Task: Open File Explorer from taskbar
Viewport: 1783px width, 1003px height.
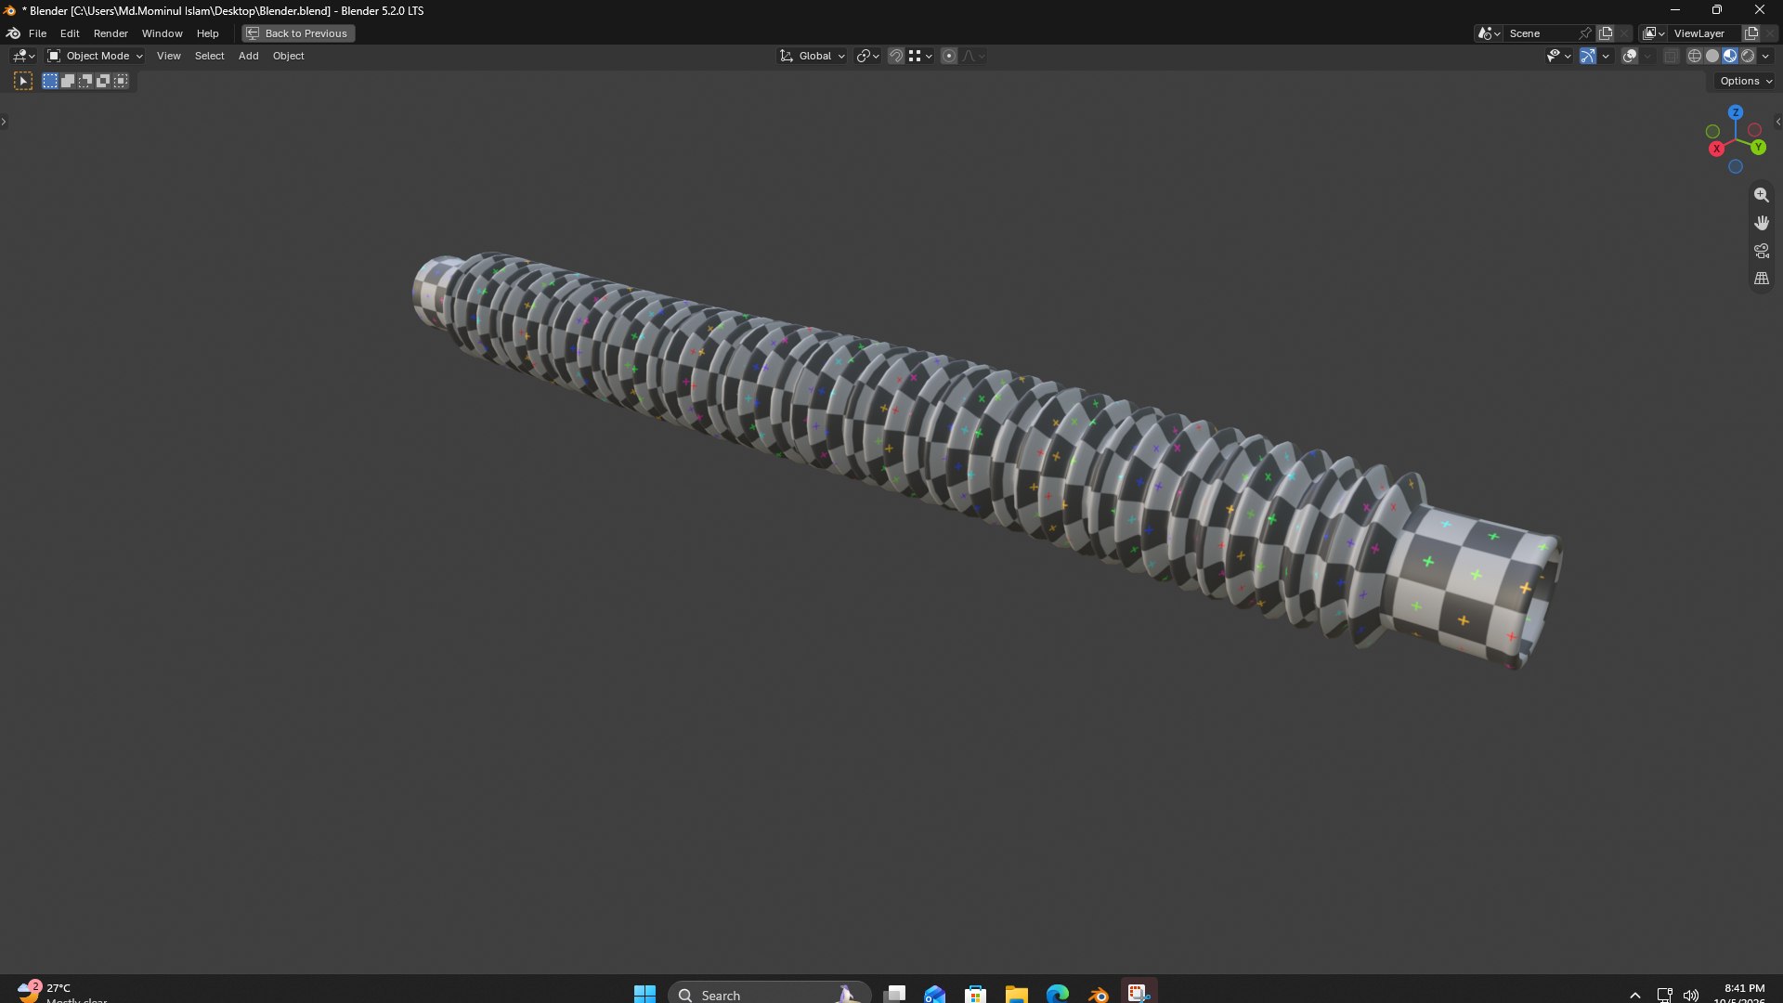Action: click(x=1016, y=994)
